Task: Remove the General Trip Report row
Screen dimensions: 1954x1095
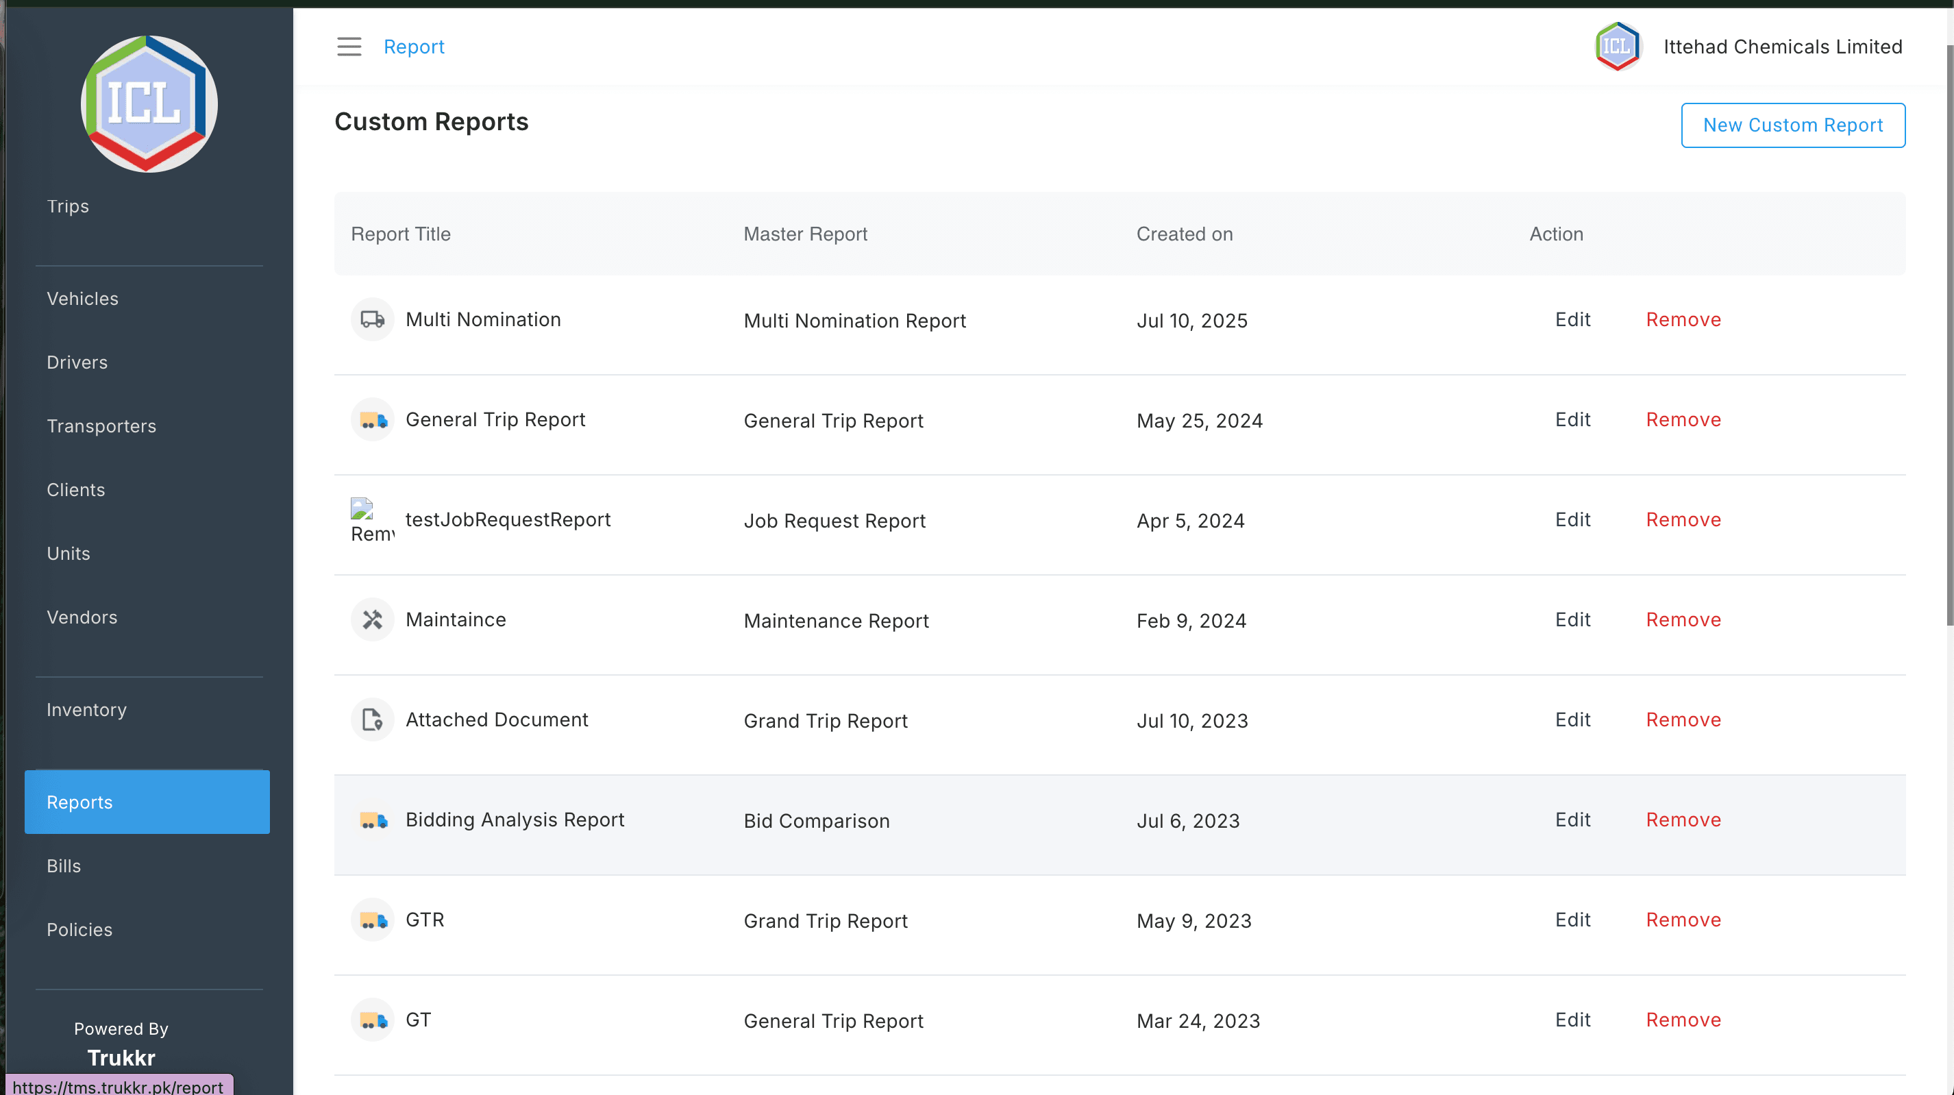Action: coord(1683,419)
